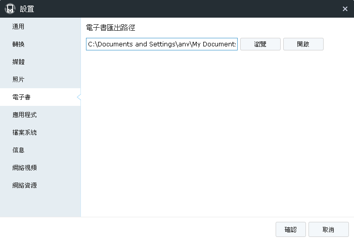Switch to the 轉換 conversion tab
The height and width of the screenshot is (242, 354).
pos(18,44)
